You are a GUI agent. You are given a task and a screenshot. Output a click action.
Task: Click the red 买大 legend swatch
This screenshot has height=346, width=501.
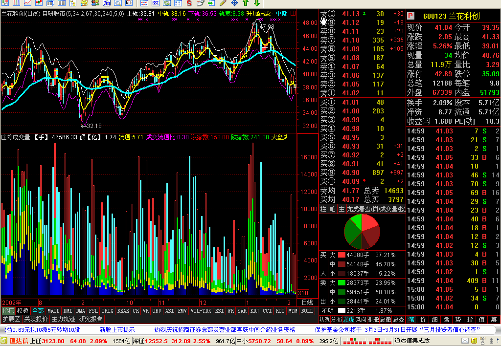(342, 255)
